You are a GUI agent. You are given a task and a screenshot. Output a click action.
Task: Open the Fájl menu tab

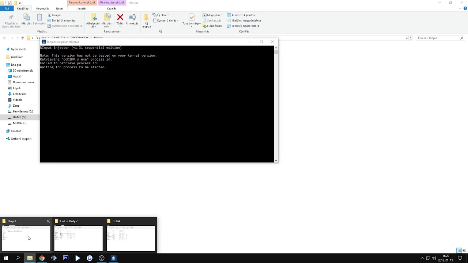pyautogui.click(x=7, y=8)
